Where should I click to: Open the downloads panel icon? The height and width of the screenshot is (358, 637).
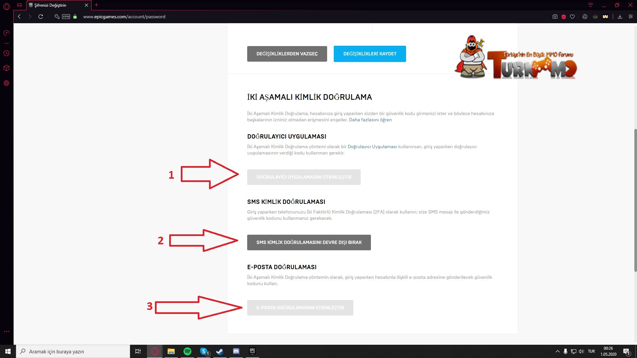620,17
